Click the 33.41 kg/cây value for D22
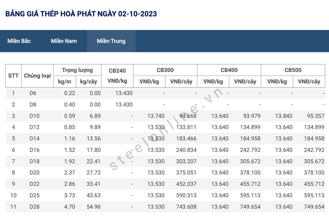This screenshot has height=217, width=329. pos(94,184)
